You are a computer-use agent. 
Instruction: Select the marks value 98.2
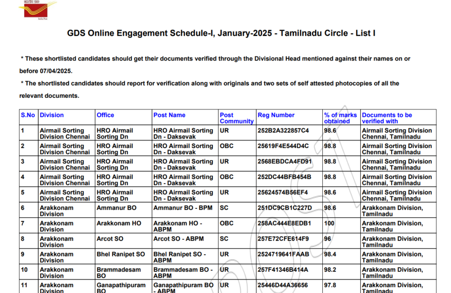330,270
